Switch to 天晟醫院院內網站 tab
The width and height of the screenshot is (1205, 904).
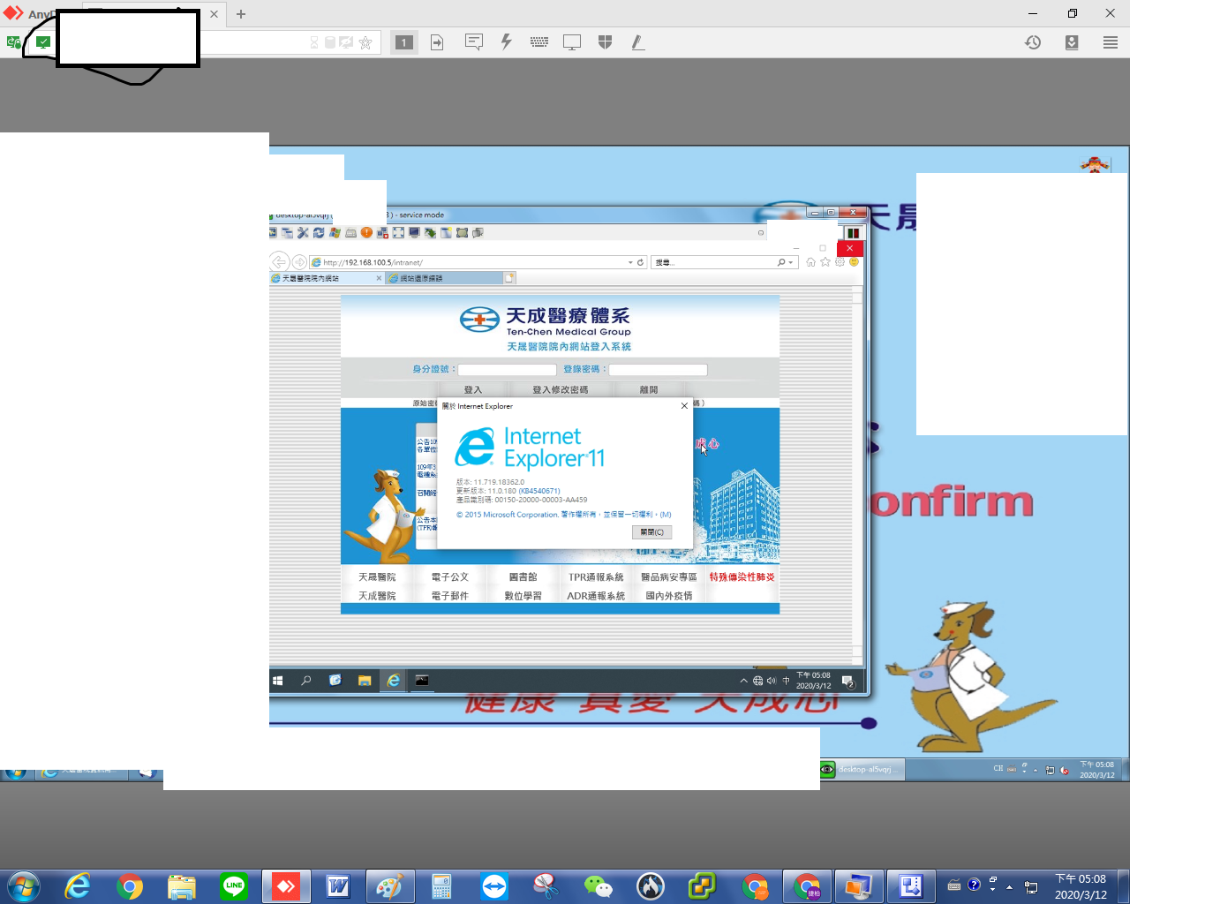pos(327,278)
